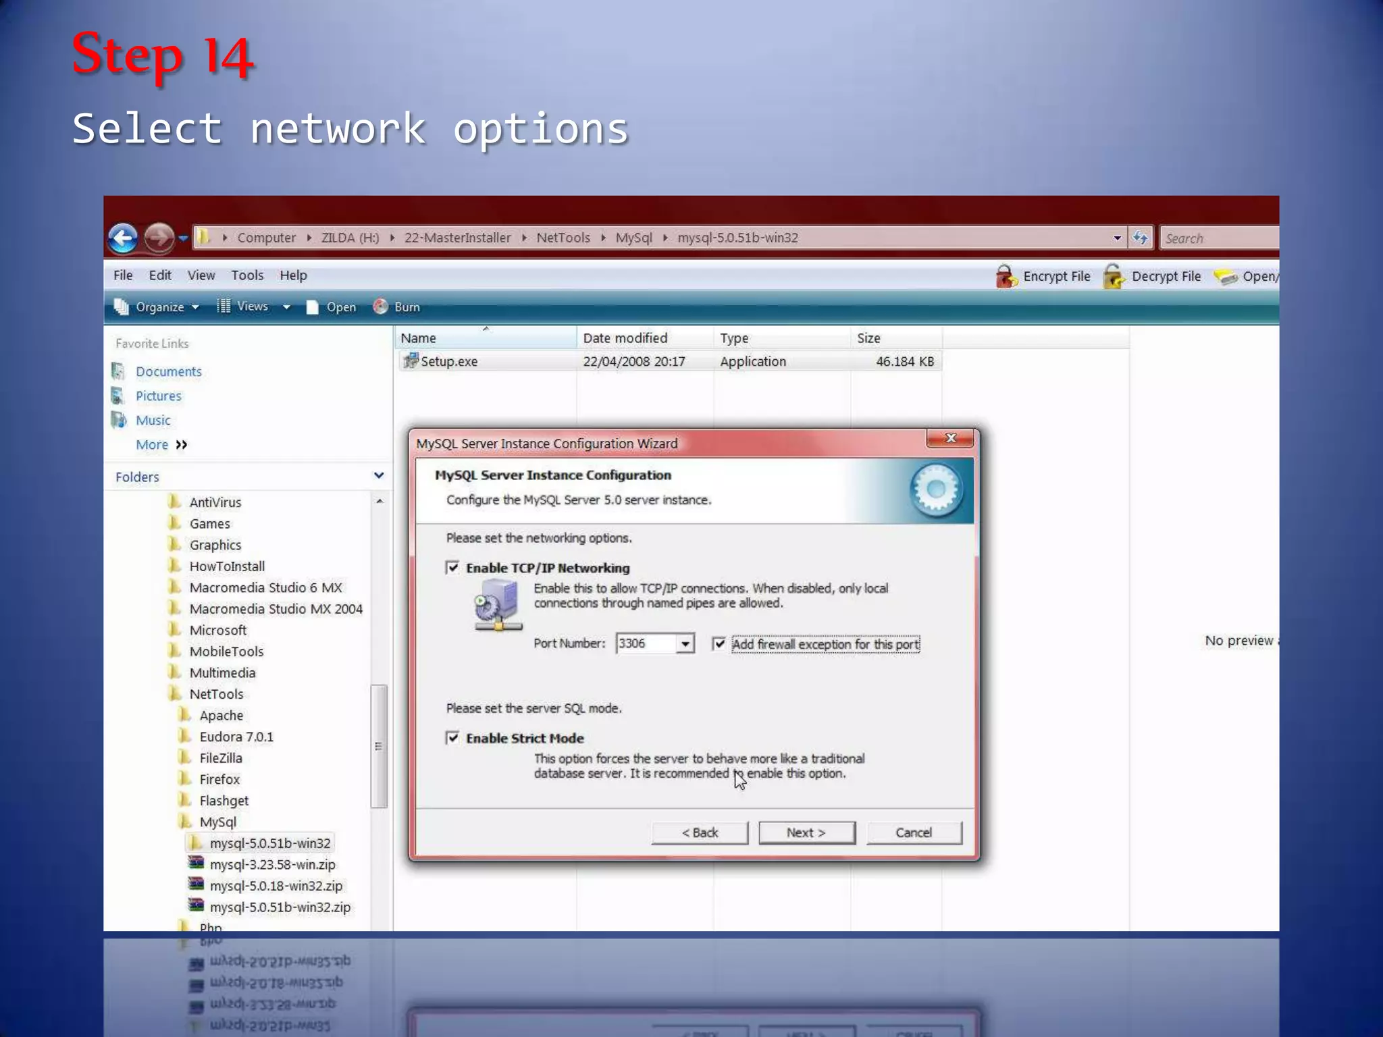Click ZILDA (H:) in breadcrumb path
This screenshot has height=1037, width=1383.
350,238
